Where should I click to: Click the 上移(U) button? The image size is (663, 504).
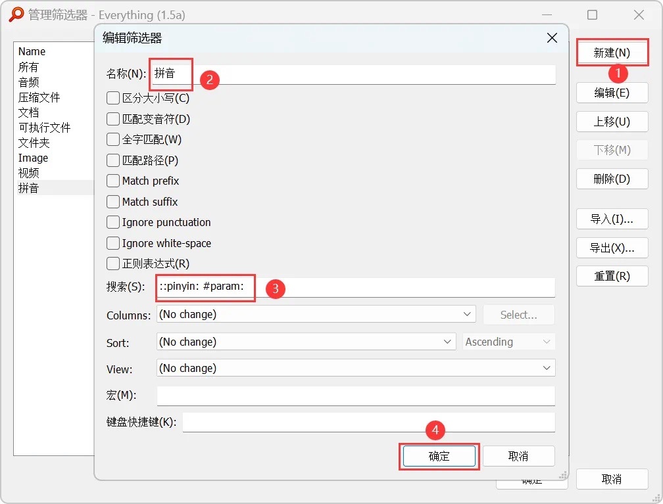pos(612,122)
